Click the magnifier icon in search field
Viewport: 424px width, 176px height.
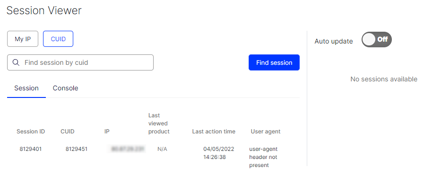16,62
